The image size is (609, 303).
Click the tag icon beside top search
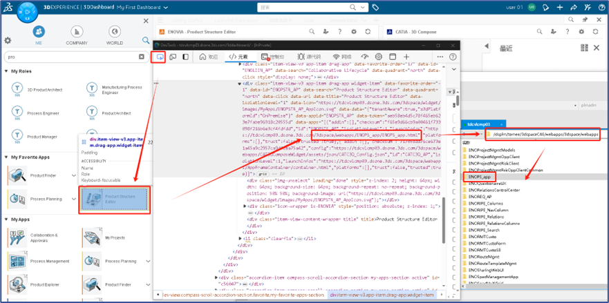375,8
